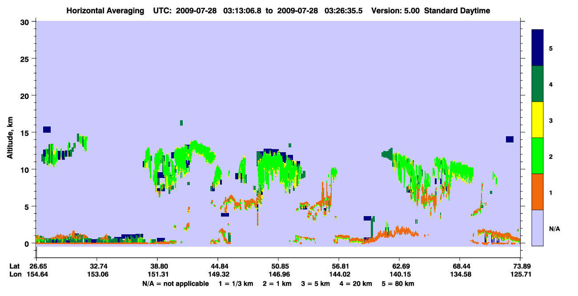578x296 pixels.
Task: Click the dark blue colorbar segment labeled 5
Action: (538, 48)
